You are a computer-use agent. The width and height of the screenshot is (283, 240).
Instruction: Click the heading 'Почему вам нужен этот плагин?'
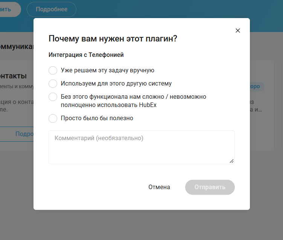(x=113, y=39)
